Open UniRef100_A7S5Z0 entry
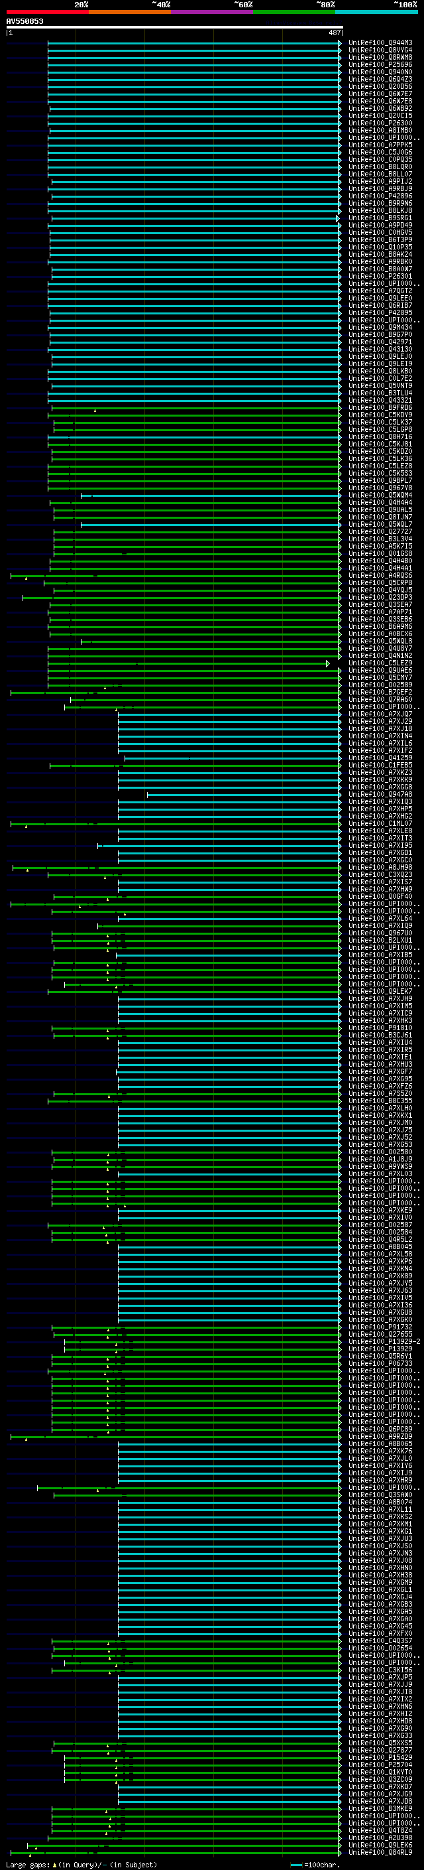This screenshot has width=424, height=1870. [380, 1093]
